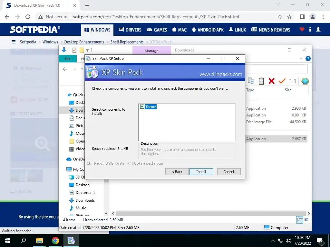Go back with the < Back button

(x=177, y=172)
